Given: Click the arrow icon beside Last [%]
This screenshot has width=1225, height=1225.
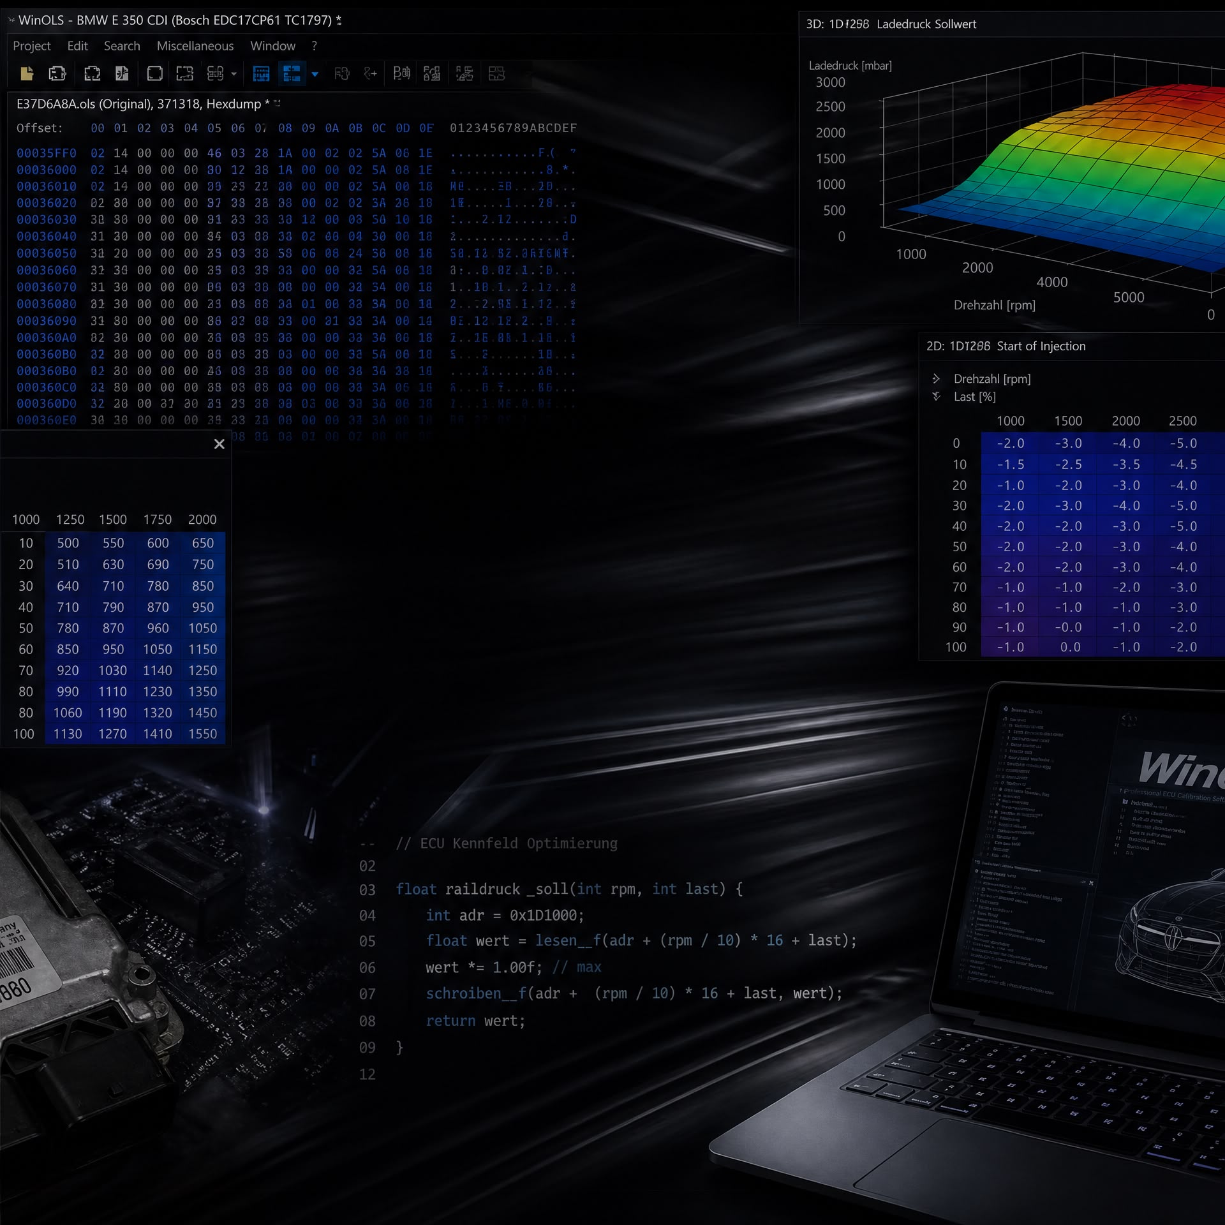Looking at the screenshot, I should click(x=936, y=397).
